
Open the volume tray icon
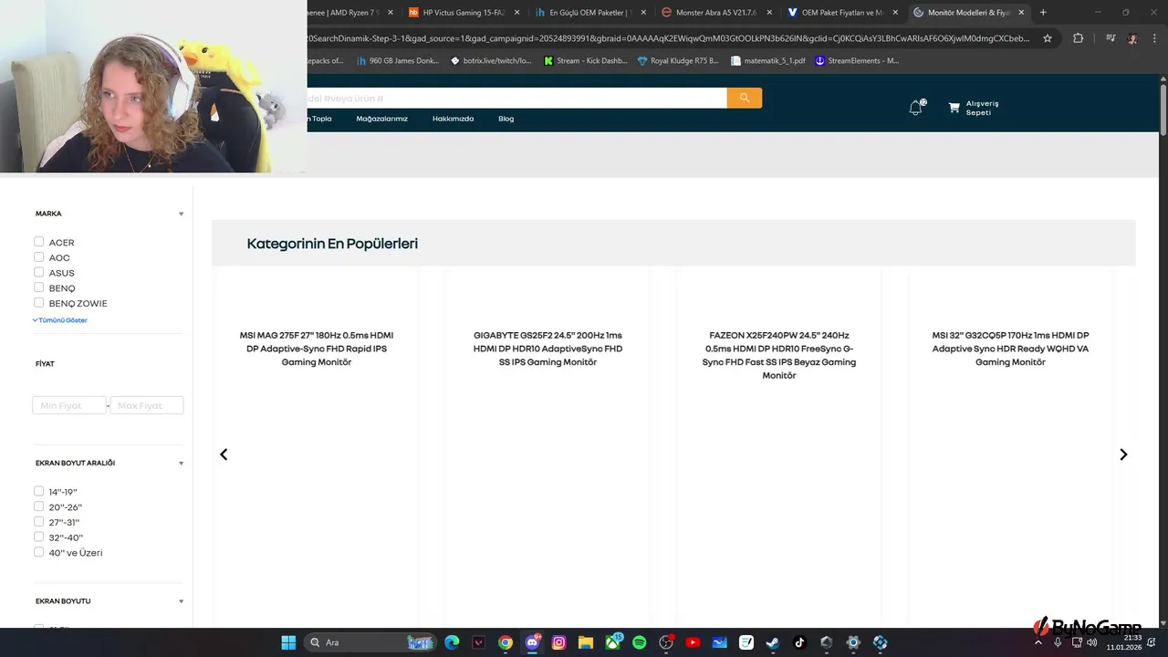point(1092,642)
